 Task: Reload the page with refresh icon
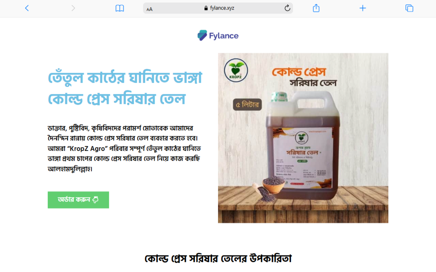(x=287, y=8)
